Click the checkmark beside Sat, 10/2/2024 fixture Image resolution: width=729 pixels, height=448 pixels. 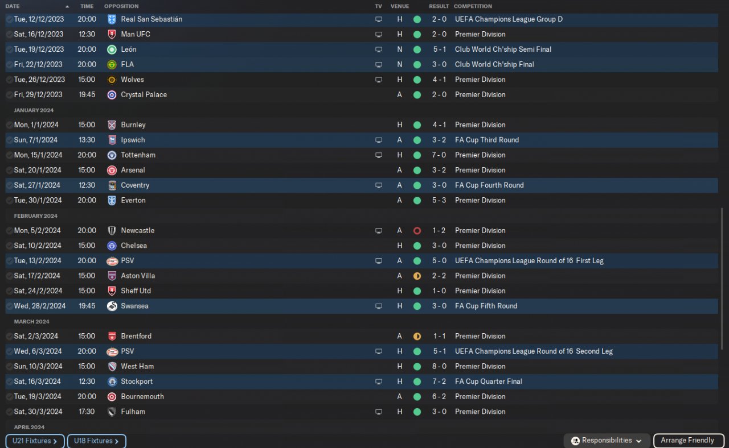click(9, 246)
